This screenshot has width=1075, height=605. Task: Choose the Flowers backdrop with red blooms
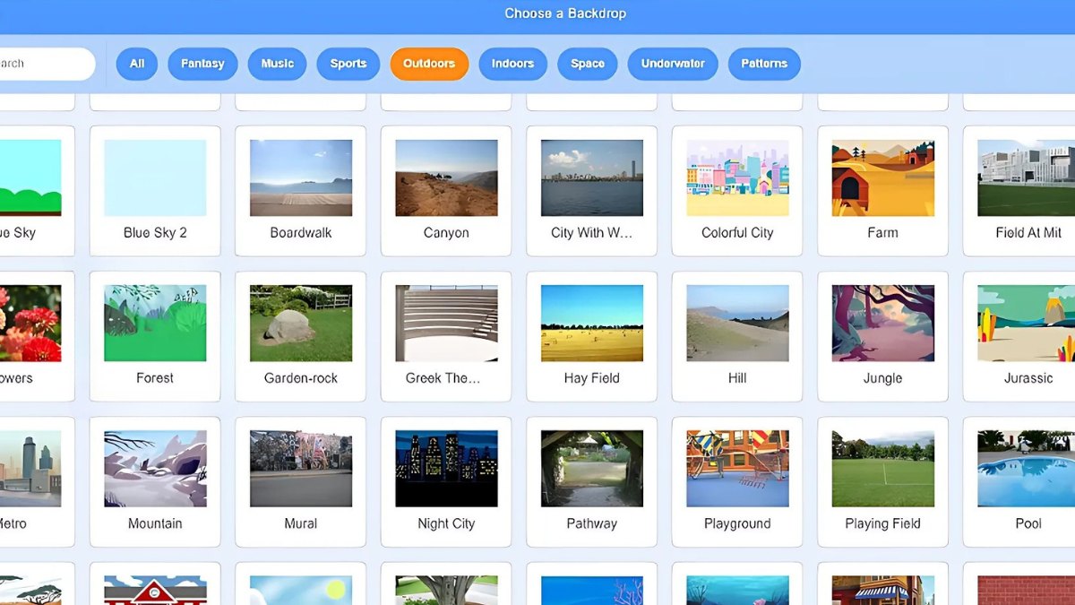(36, 336)
